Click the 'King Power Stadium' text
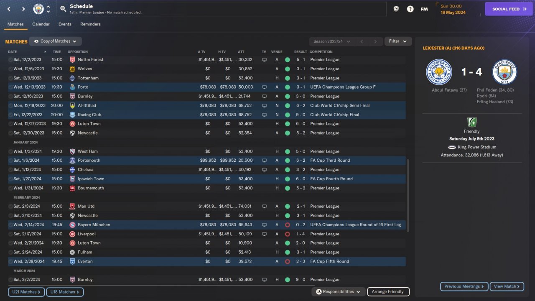The width and height of the screenshot is (535, 301). pyautogui.click(x=476, y=147)
